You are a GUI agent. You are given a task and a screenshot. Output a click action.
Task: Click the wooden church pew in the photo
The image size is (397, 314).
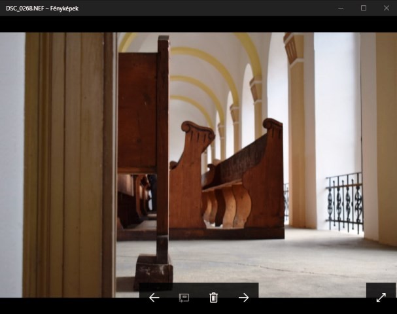242,183
